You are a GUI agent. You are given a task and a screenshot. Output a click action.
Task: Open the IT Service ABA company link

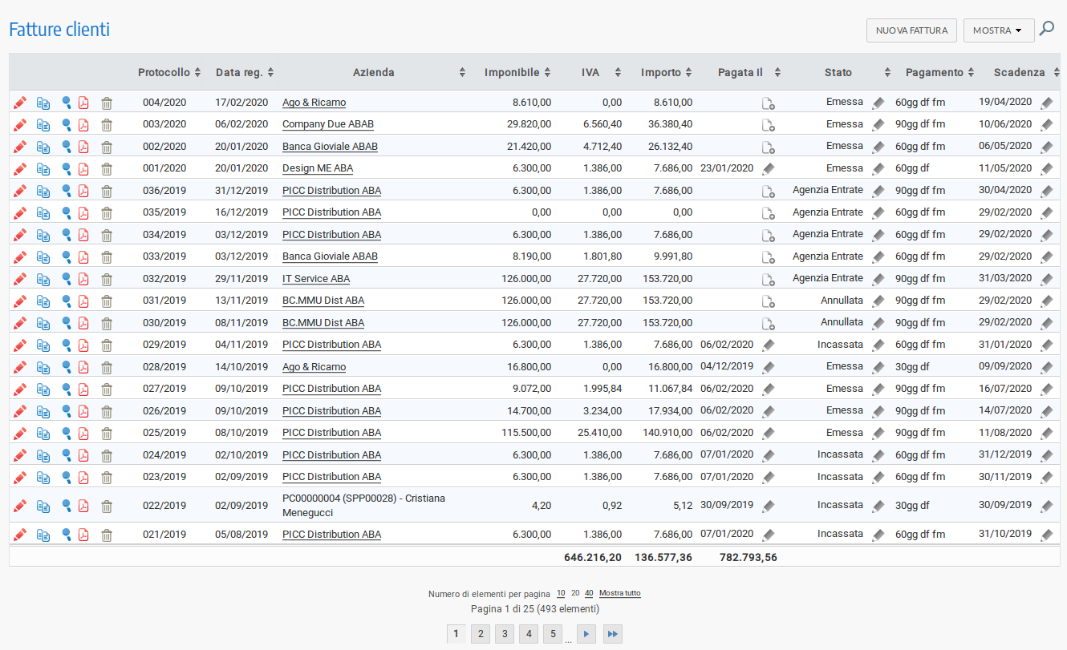pyautogui.click(x=316, y=279)
